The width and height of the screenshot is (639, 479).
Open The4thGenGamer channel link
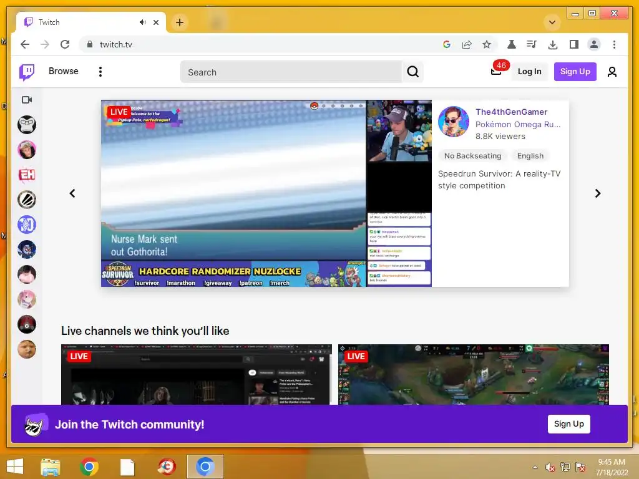click(511, 112)
